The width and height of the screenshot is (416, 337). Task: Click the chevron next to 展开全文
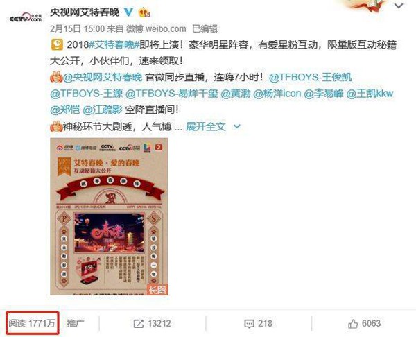(x=236, y=127)
